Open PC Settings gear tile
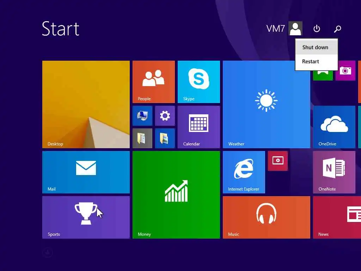The image size is (361, 271). tap(165, 116)
